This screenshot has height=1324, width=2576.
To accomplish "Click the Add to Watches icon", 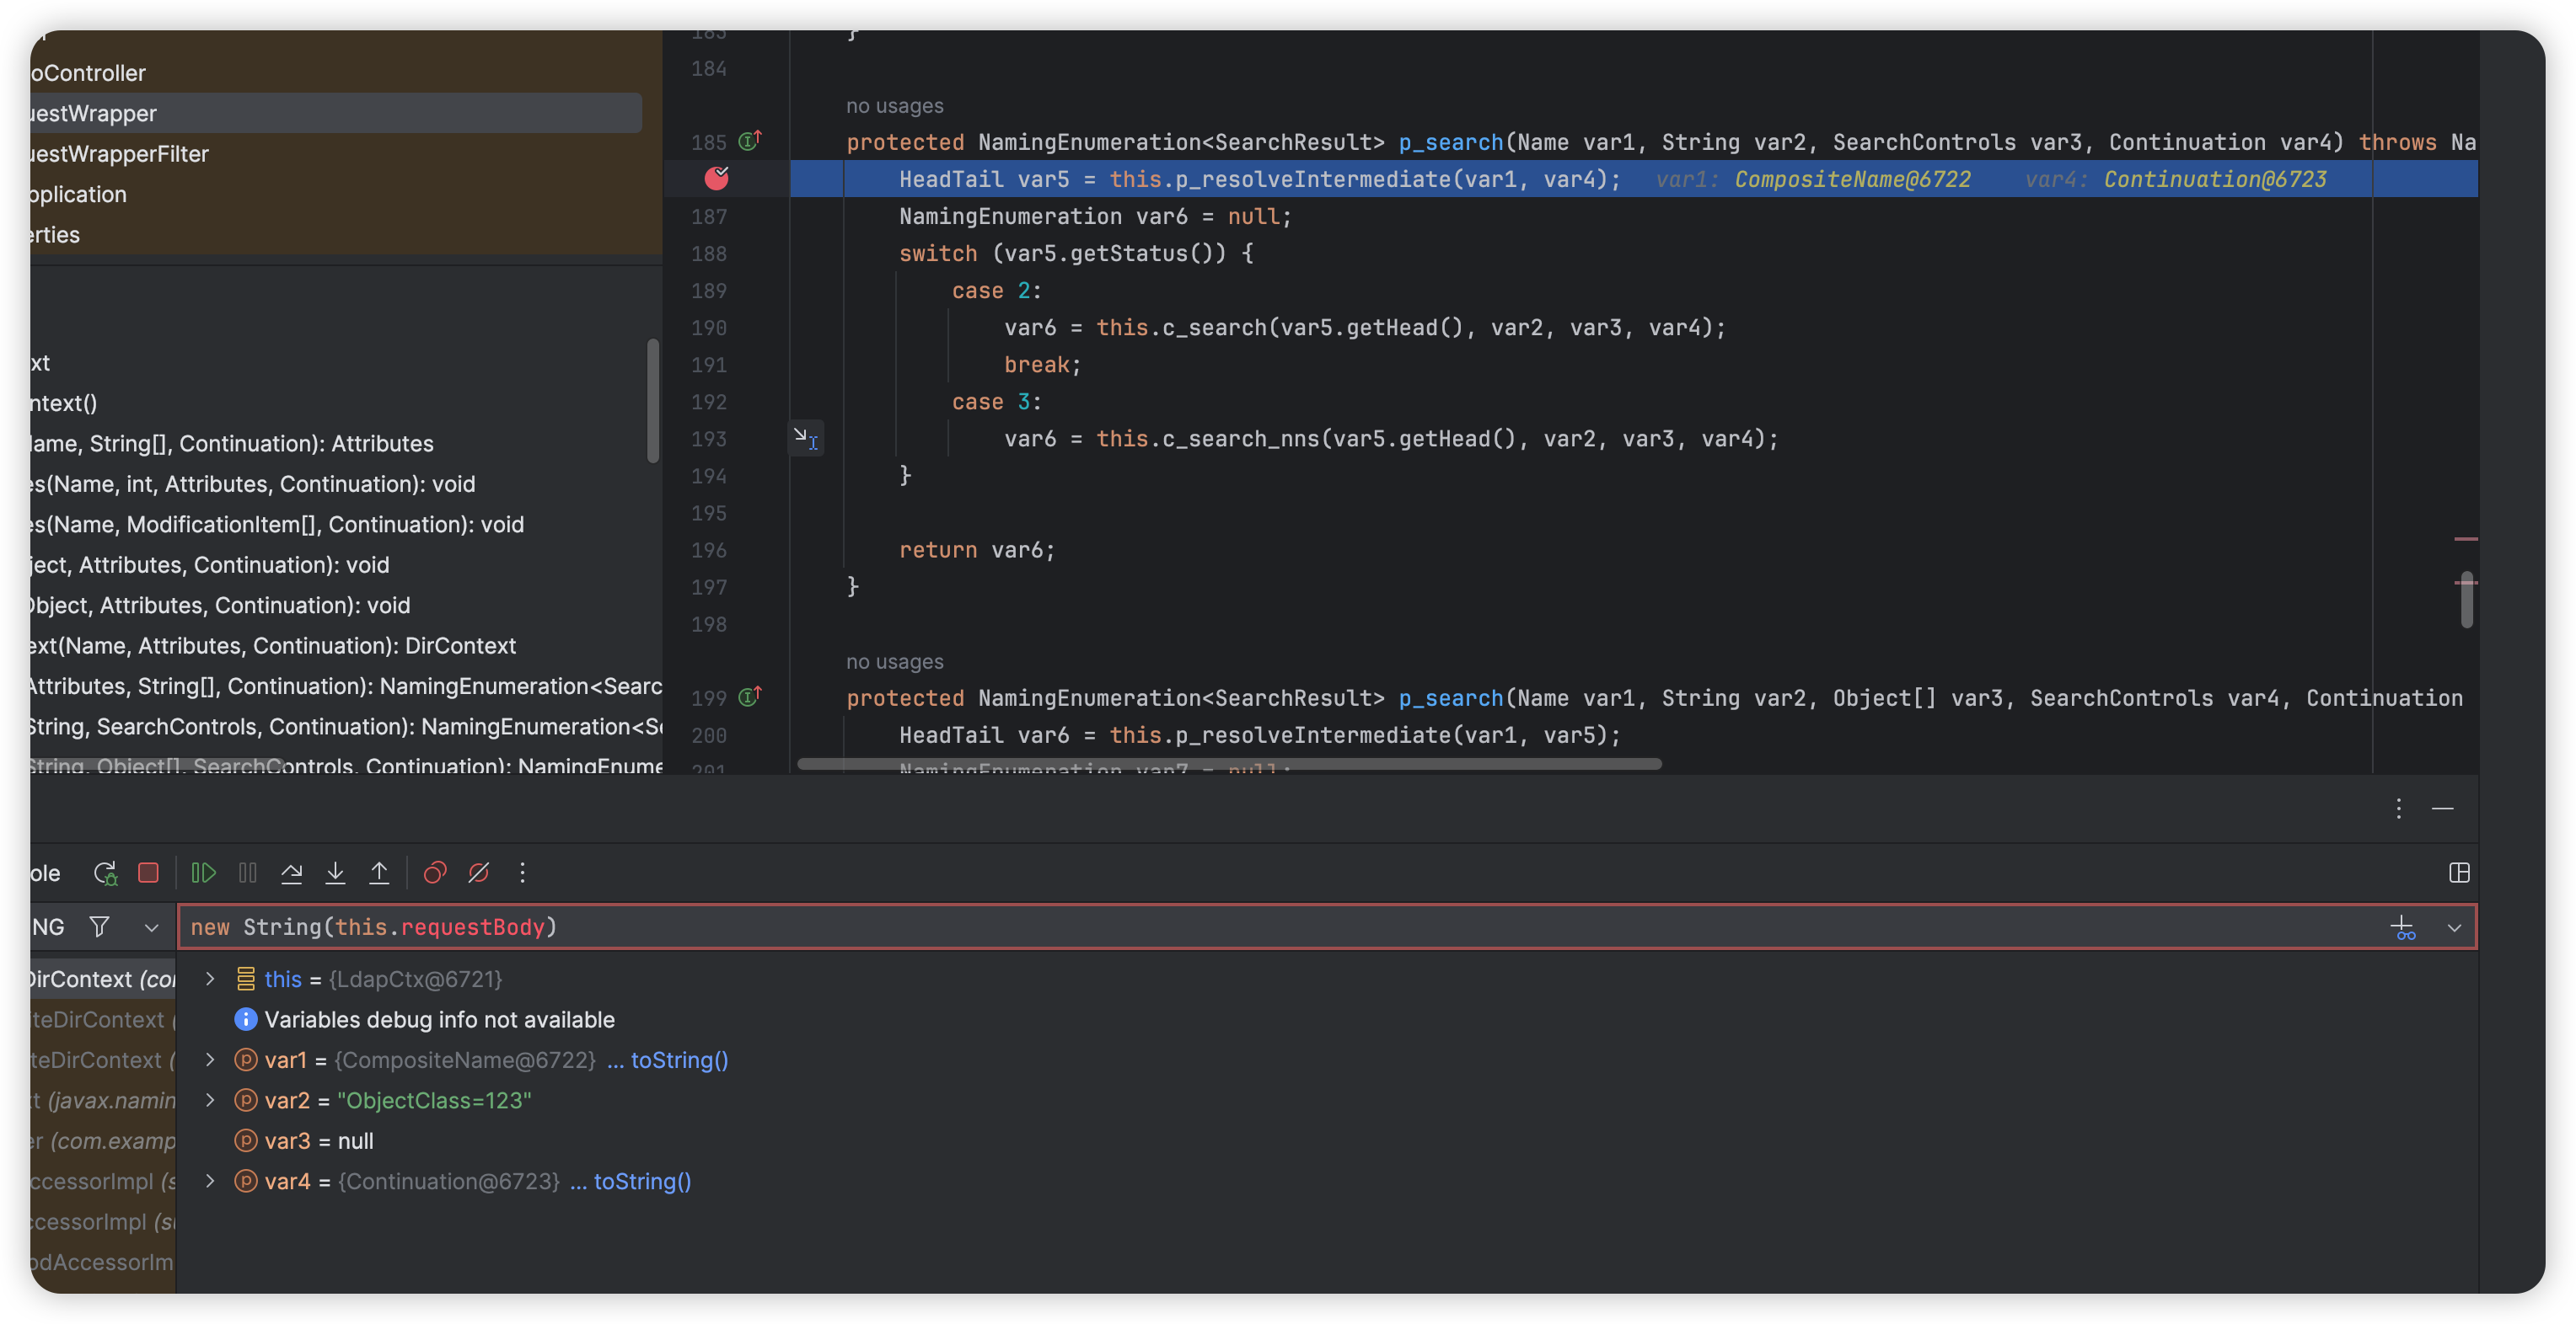I will coord(2403,928).
